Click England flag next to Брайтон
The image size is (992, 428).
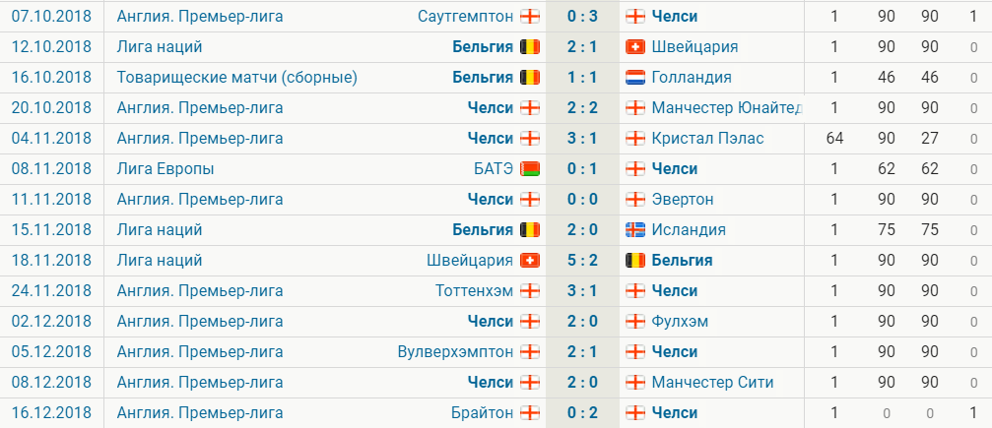530,412
